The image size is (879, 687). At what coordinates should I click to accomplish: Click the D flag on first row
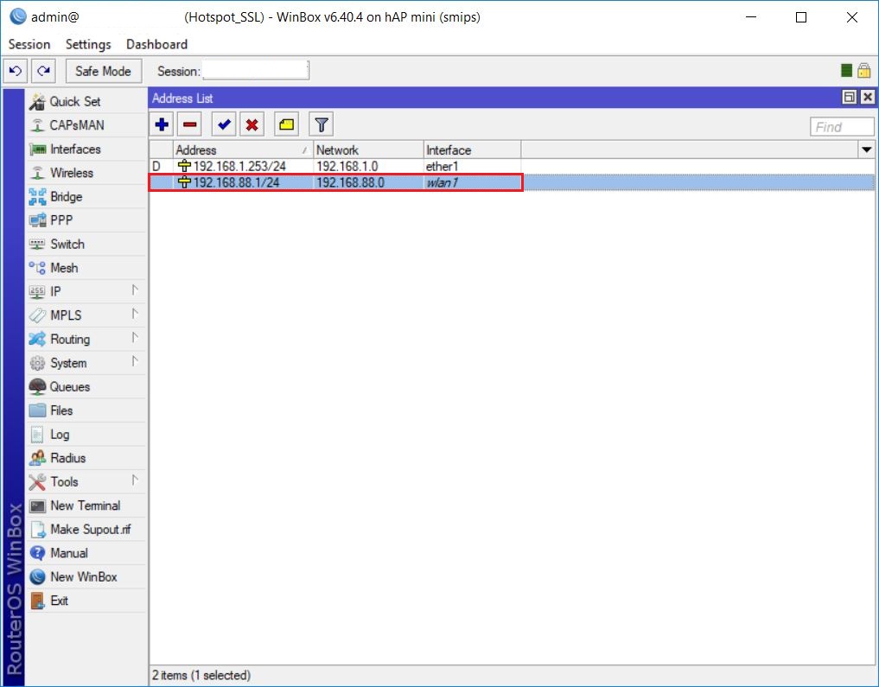[156, 167]
